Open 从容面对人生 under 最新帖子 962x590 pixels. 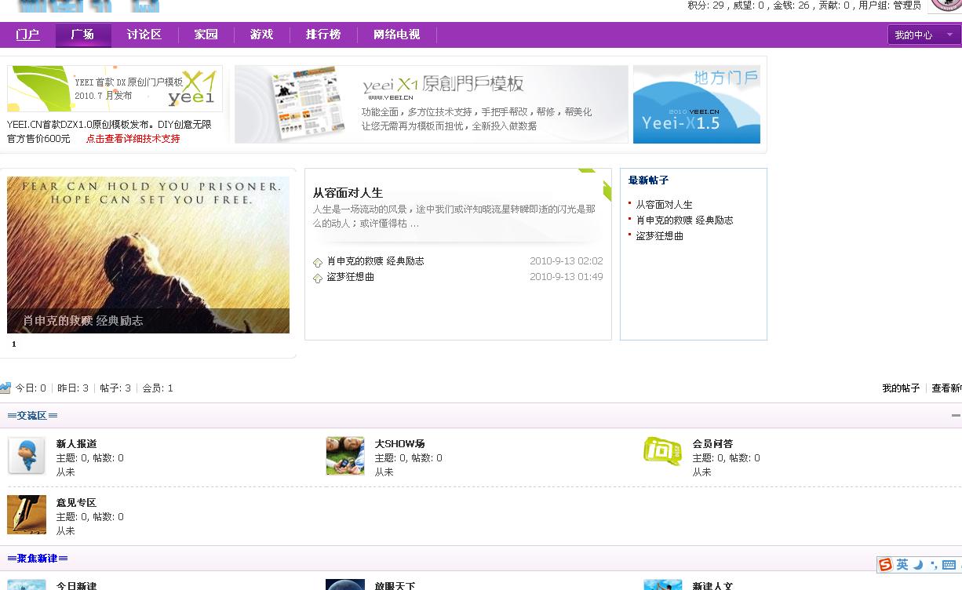tap(665, 205)
